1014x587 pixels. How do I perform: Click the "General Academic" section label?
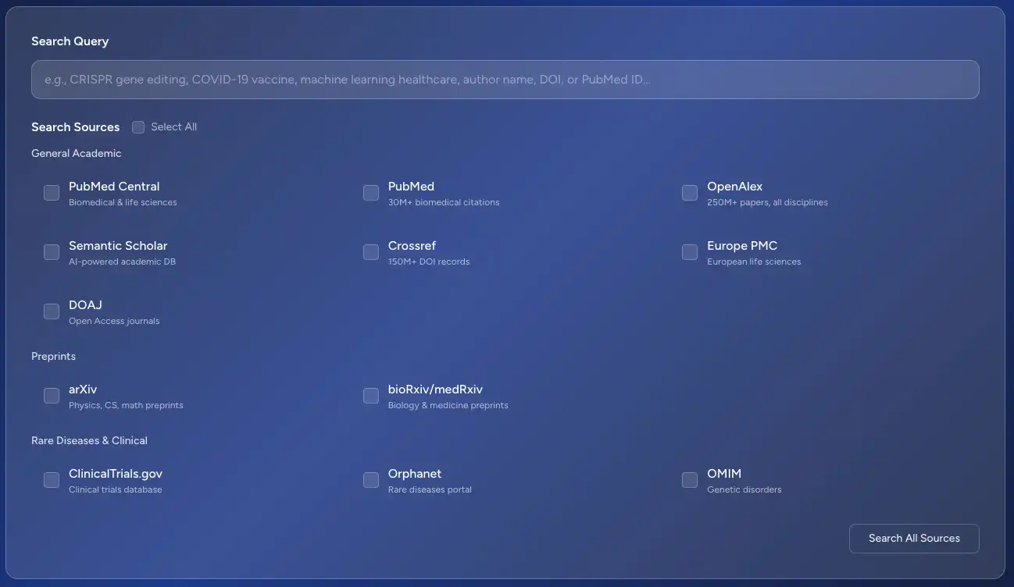click(x=77, y=154)
